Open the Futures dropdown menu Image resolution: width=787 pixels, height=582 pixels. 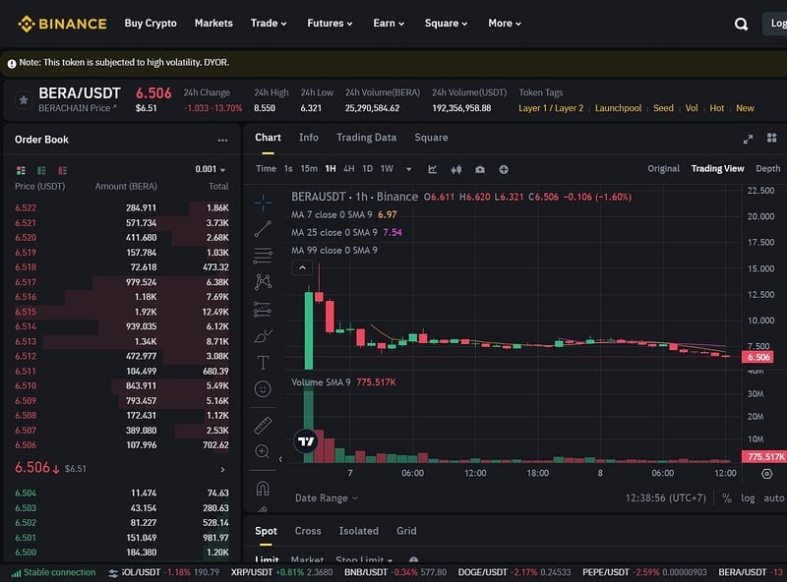[x=330, y=23]
